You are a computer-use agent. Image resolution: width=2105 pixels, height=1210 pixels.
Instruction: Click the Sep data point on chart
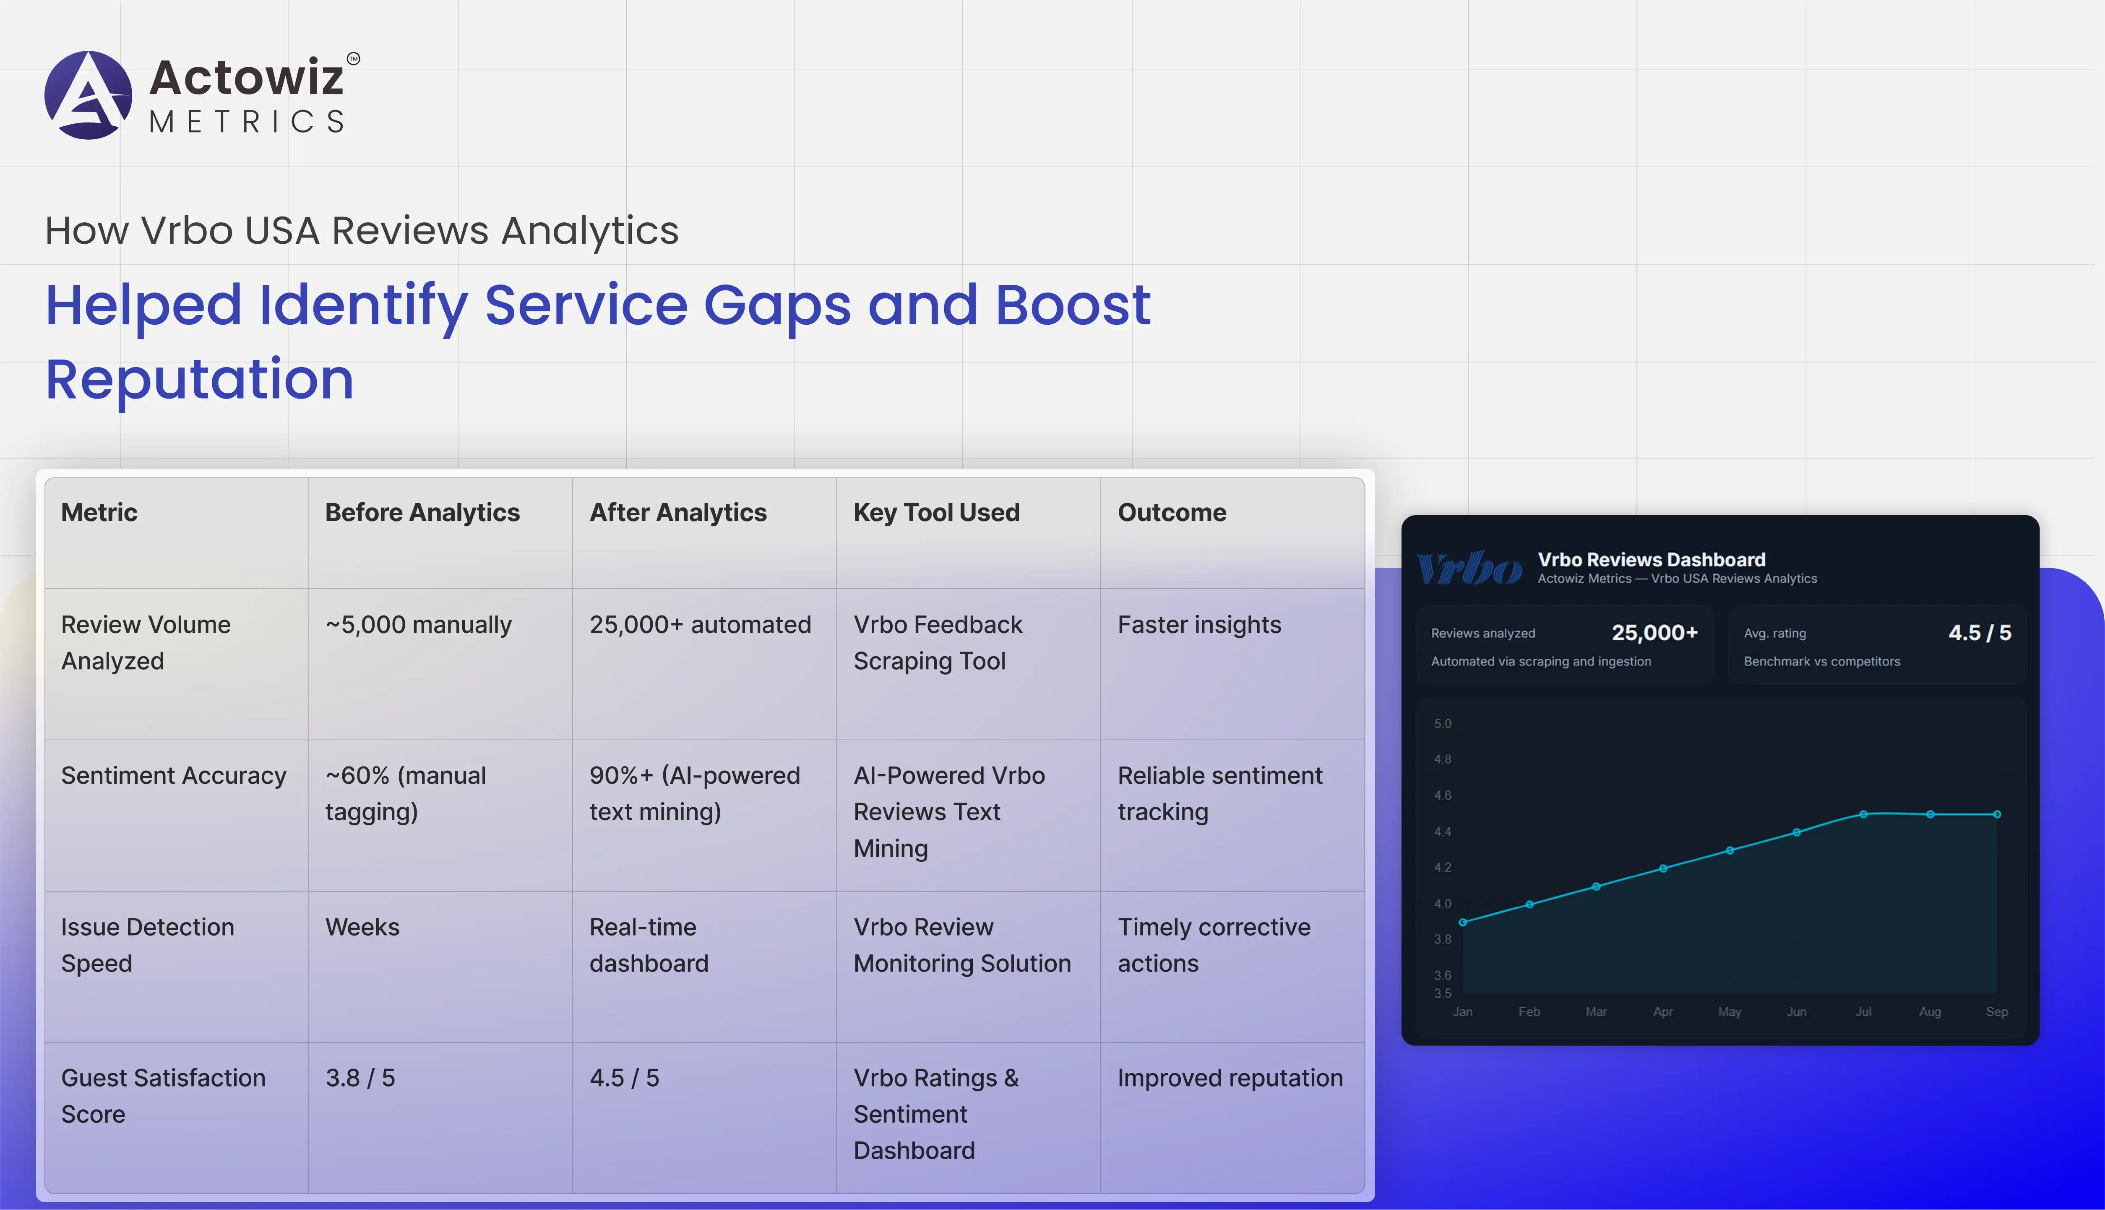[x=1996, y=814]
